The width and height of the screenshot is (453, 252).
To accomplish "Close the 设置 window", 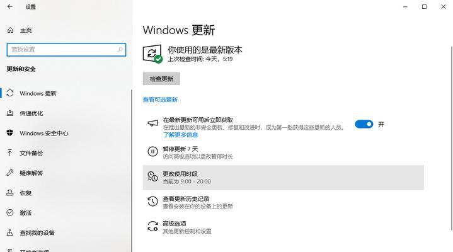I will click(x=443, y=6).
